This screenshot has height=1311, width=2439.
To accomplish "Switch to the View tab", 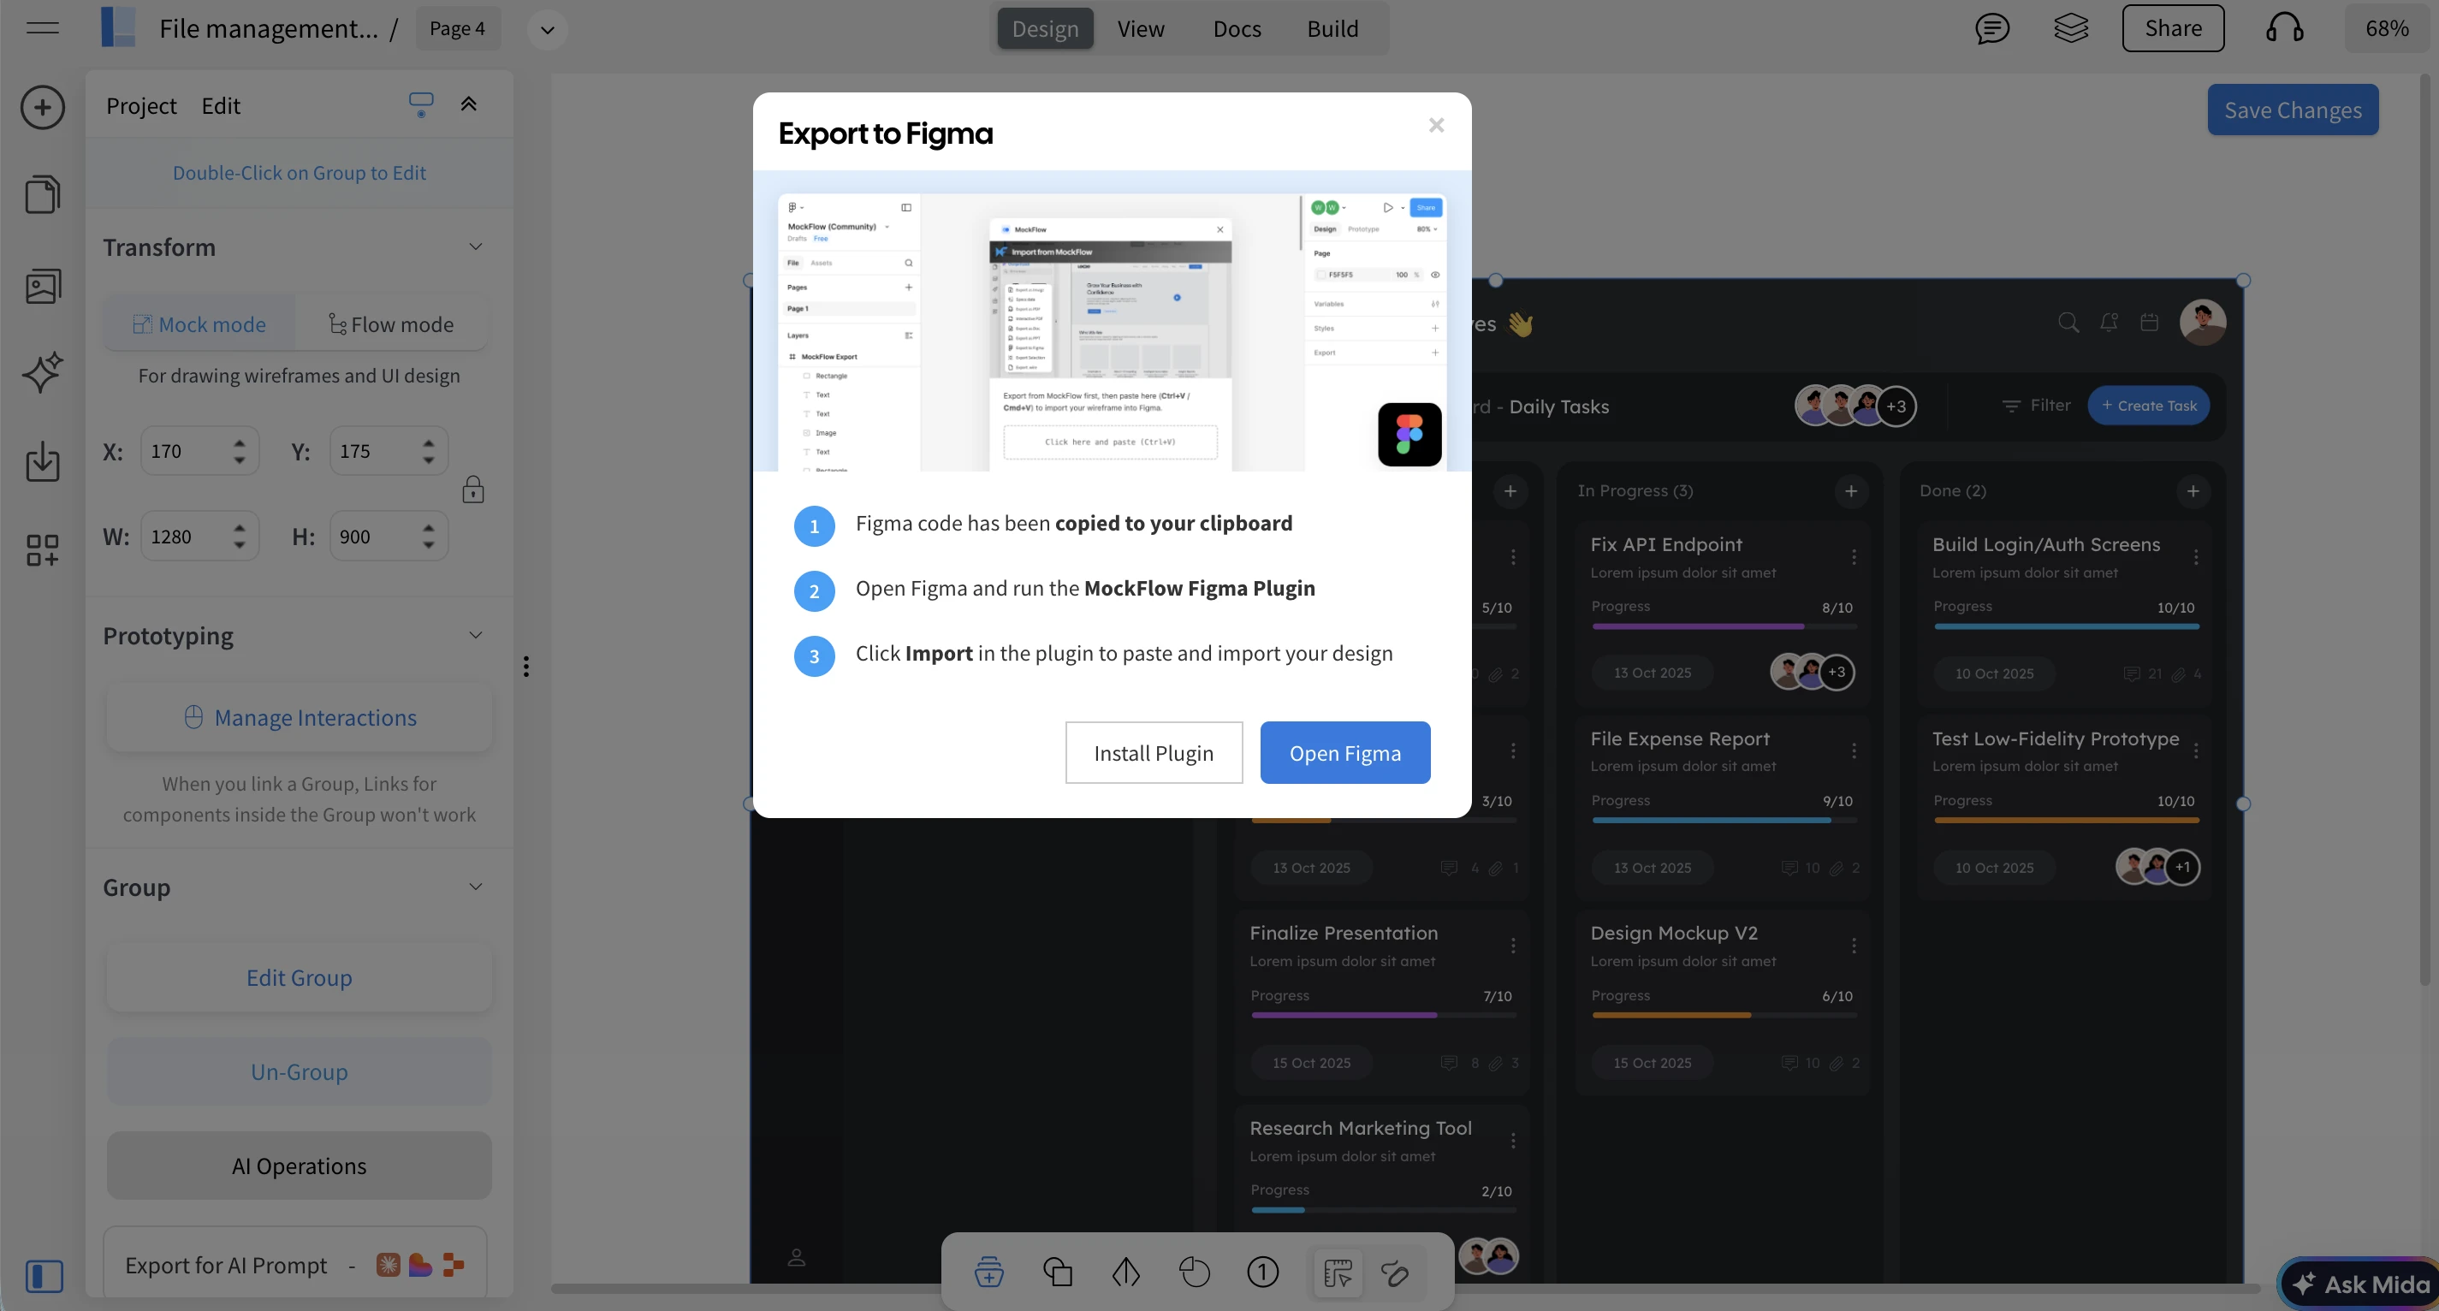I will [1140, 28].
